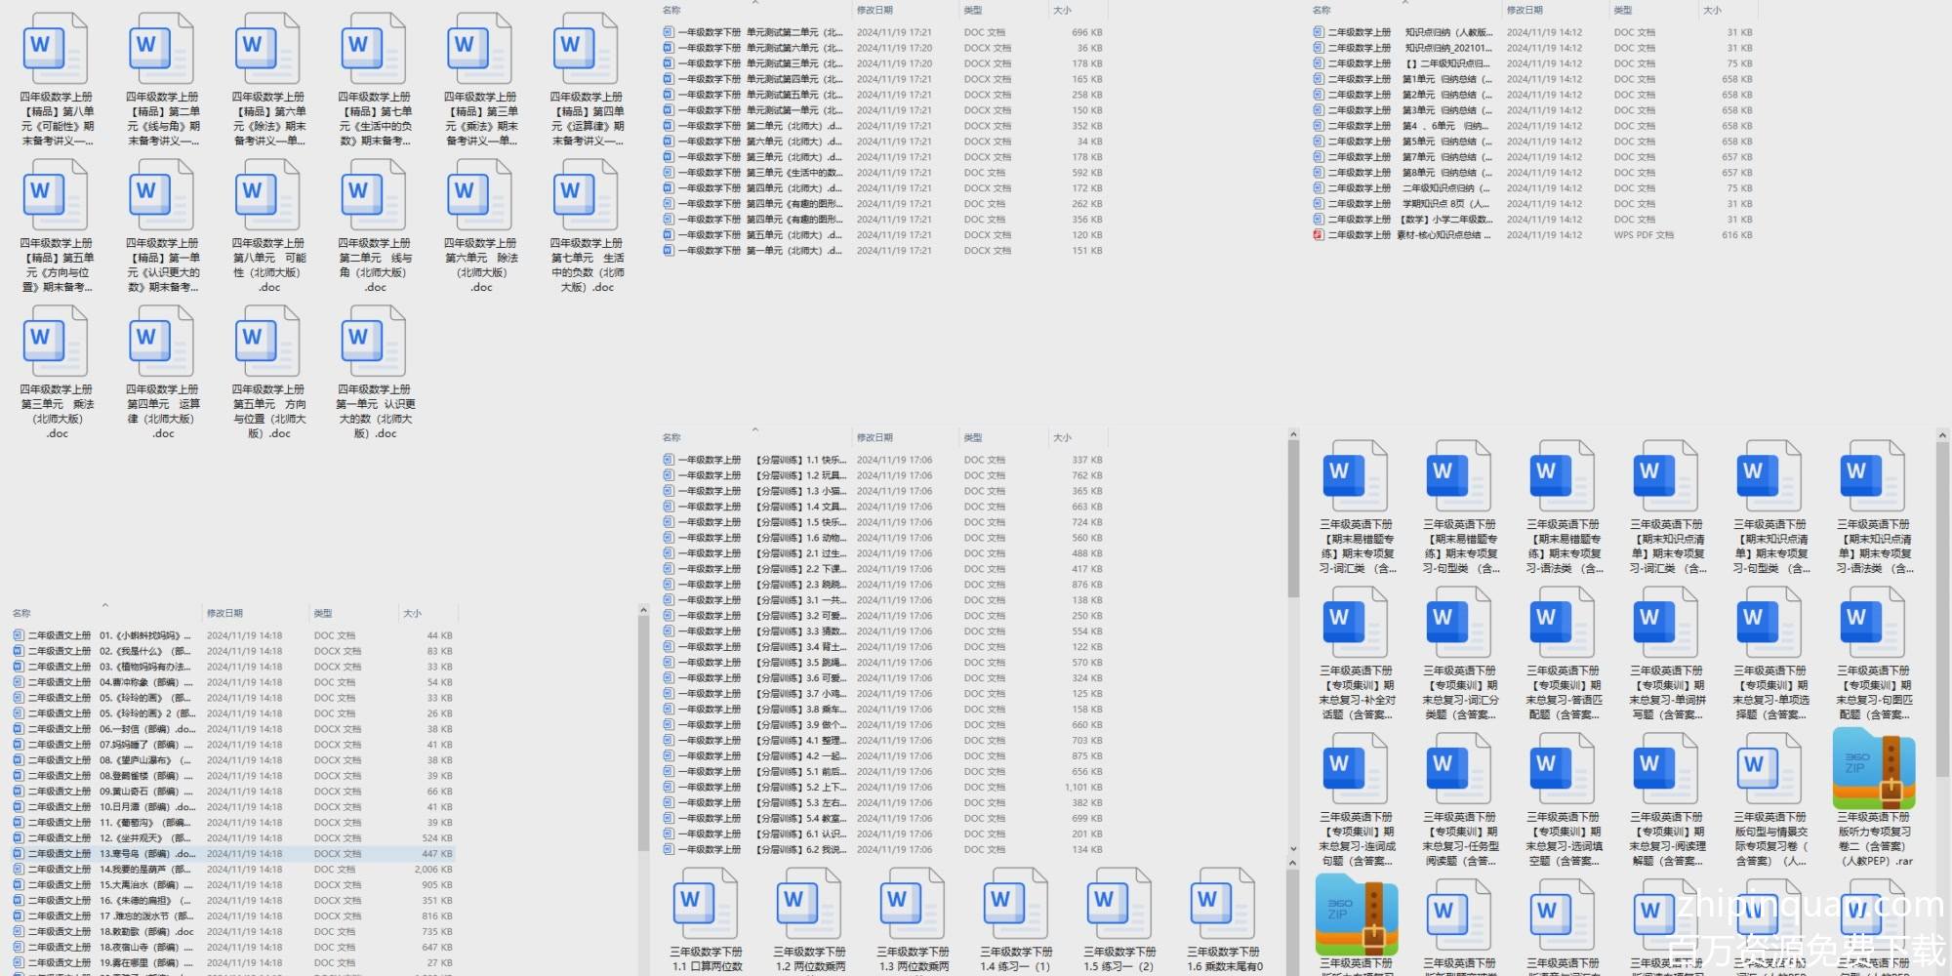The width and height of the screenshot is (1952, 976).
Task: Click 名称 header in the 分层训练 file list
Action: coord(671,438)
